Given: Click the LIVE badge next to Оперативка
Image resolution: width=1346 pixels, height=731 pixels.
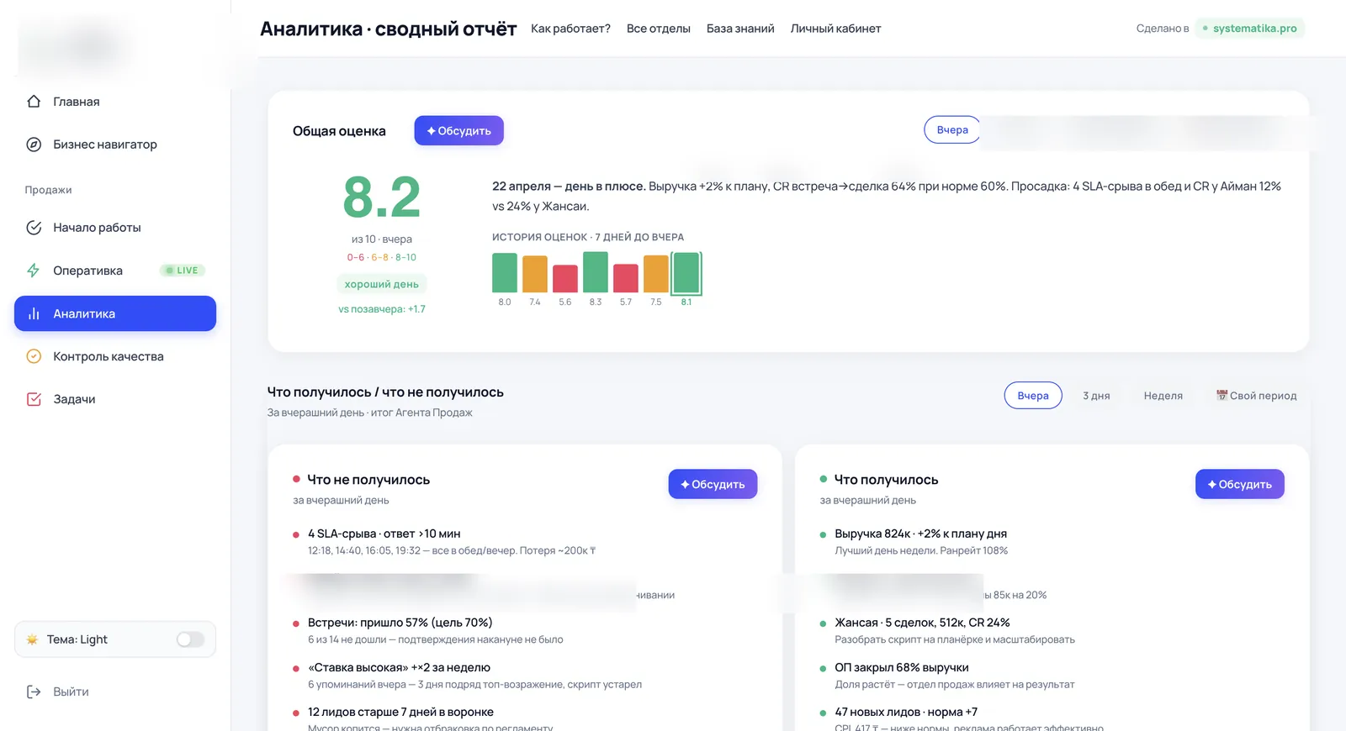Looking at the screenshot, I should pos(183,271).
